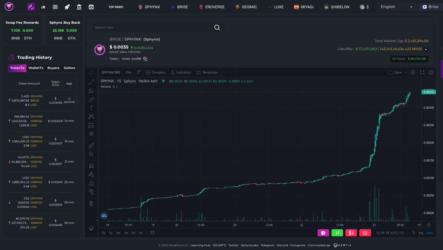The width and height of the screenshot is (443, 250).
Task: Open the go-to-date calendar icon
Action: (152, 233)
